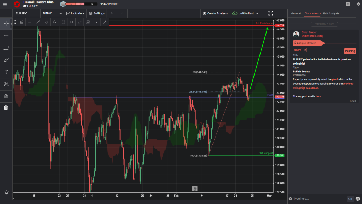Click the settings gear at top right

(x=358, y=4)
